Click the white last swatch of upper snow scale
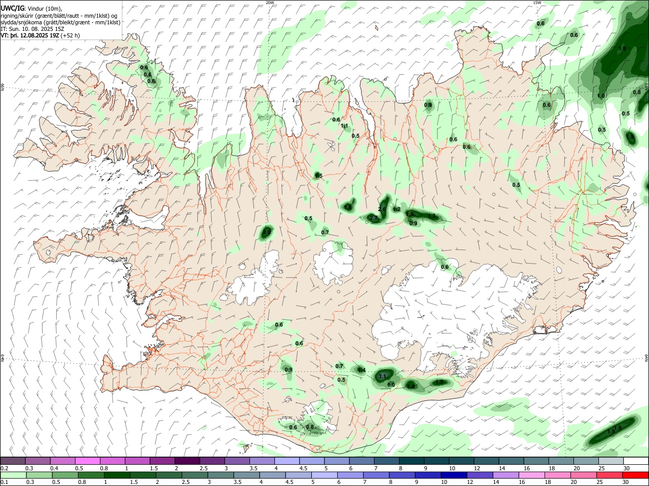This screenshot has width=649, height=486. 636,461
